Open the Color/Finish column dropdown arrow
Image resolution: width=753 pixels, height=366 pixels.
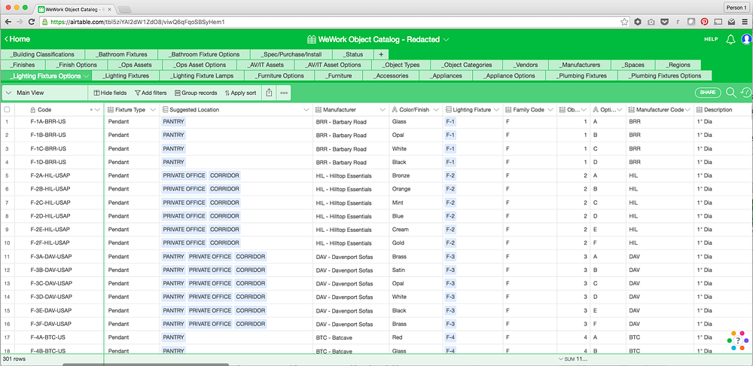click(436, 109)
